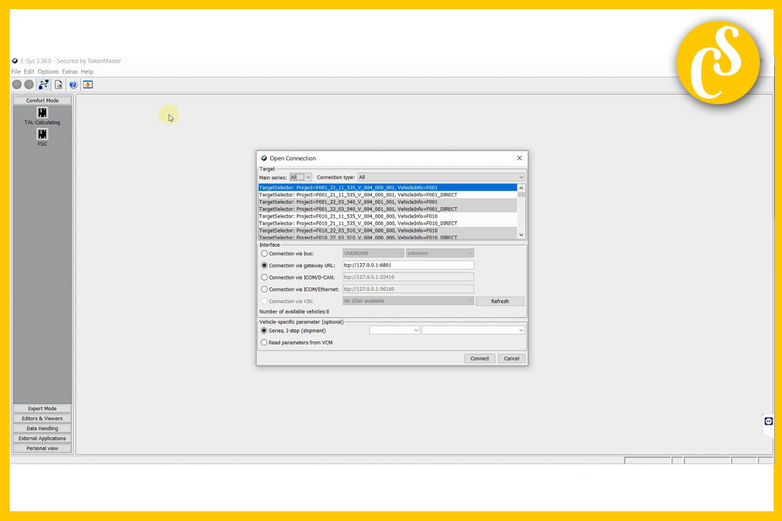Open the Extras menu

point(70,71)
